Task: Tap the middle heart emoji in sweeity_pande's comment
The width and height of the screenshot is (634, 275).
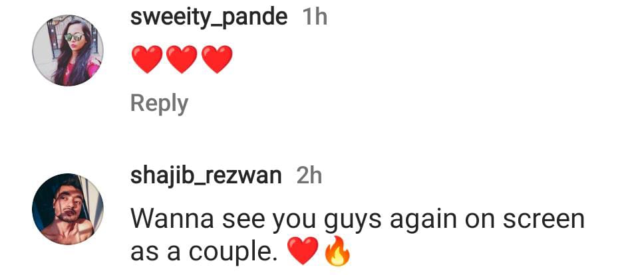Action: click(x=182, y=59)
